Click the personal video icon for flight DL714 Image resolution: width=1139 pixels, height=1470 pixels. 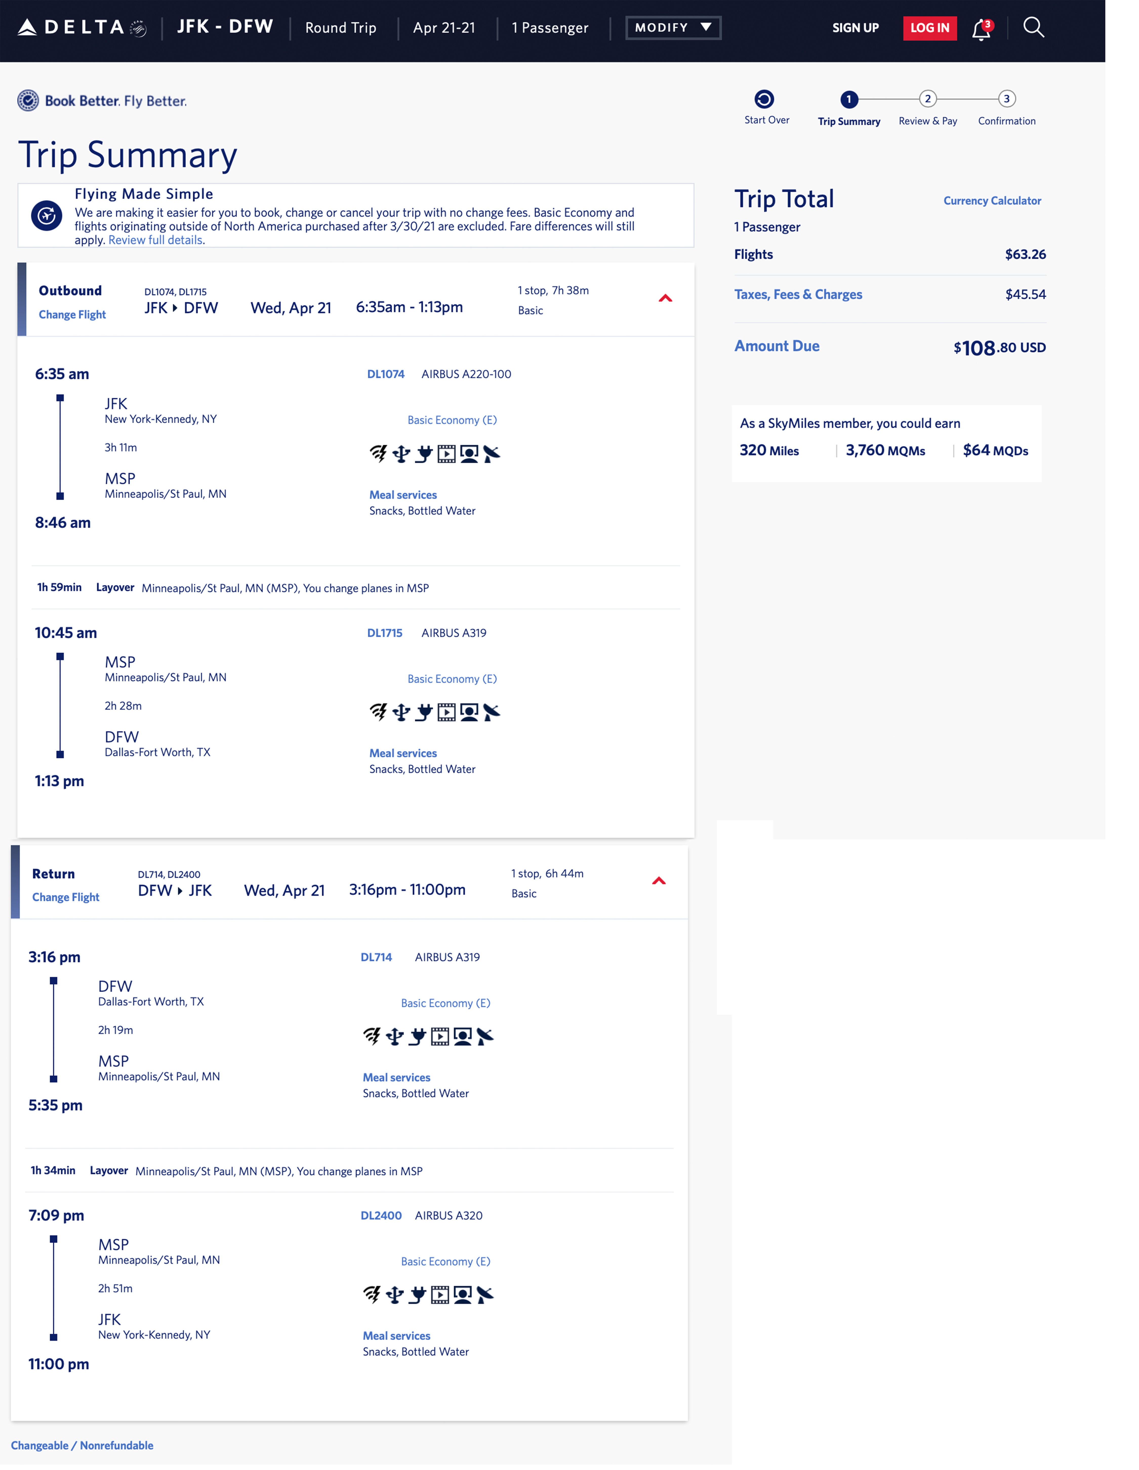(x=462, y=1037)
